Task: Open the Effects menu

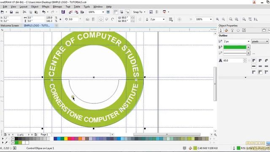Action: pos(46,7)
